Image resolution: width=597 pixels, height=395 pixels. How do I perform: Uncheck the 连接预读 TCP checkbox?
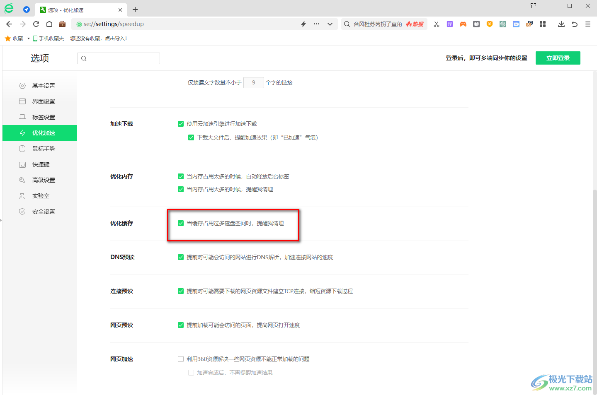181,291
